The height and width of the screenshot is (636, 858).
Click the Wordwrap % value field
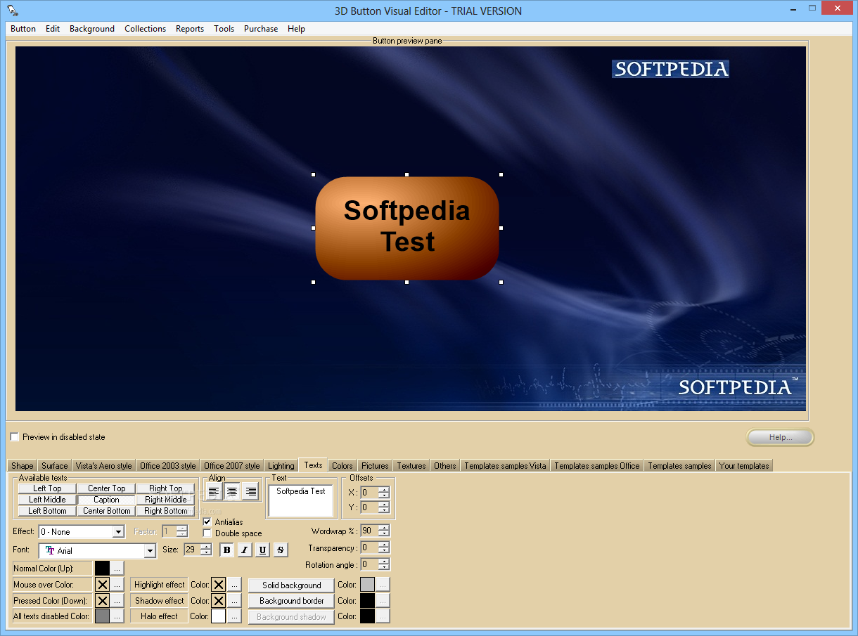[369, 531]
